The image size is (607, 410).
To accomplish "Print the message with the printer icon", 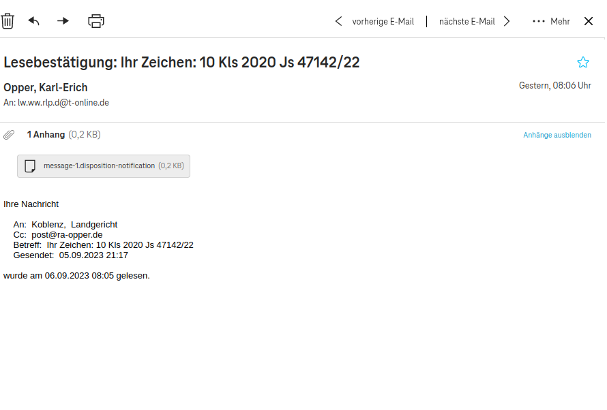I will pos(95,20).
